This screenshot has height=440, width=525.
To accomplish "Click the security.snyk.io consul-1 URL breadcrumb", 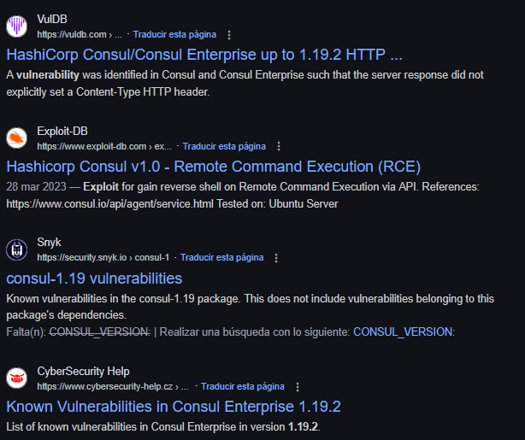I will tap(103, 257).
